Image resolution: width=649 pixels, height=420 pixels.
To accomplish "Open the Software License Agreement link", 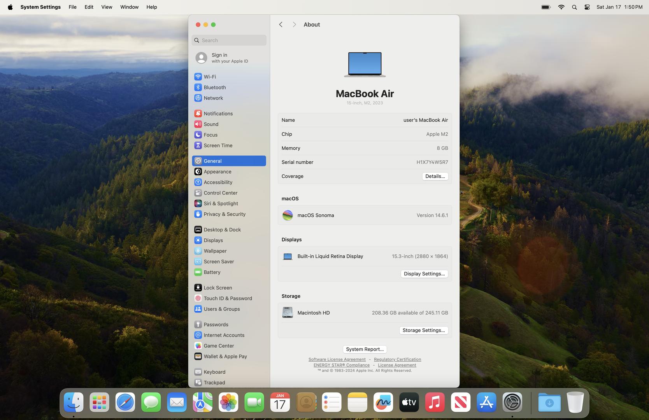I will coord(337,359).
